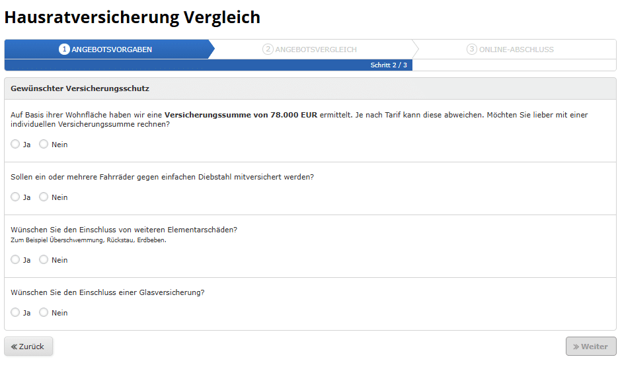Open the Angebotsvorgaben step tab
The image size is (618, 365).
pos(111,50)
